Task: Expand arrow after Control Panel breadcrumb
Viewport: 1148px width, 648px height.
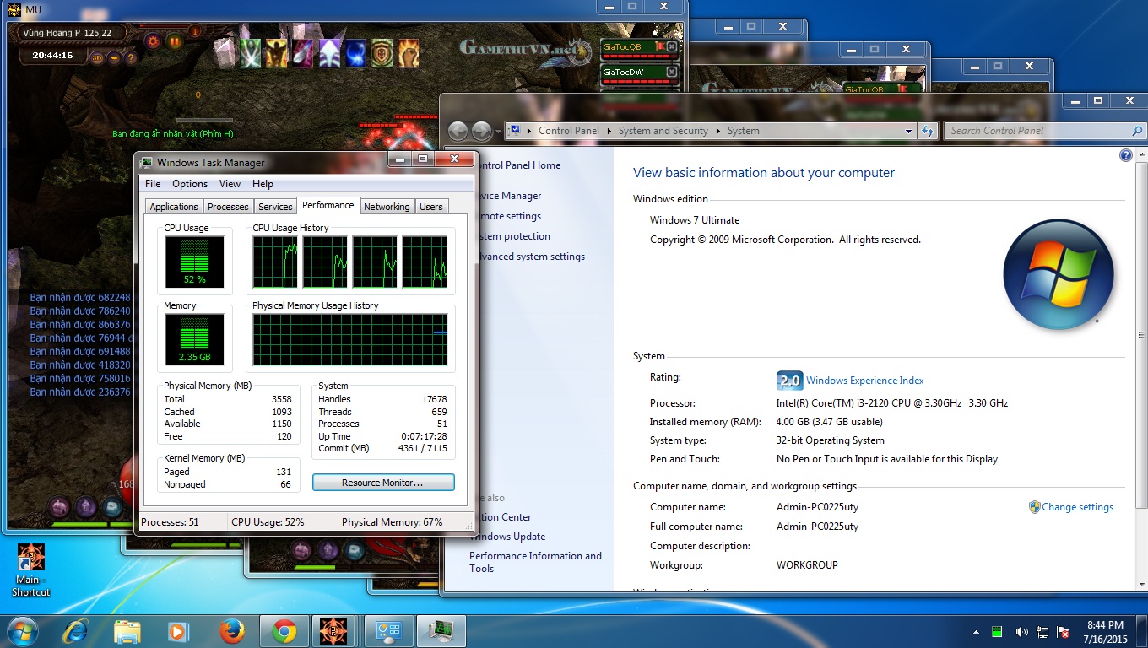Action: click(610, 132)
